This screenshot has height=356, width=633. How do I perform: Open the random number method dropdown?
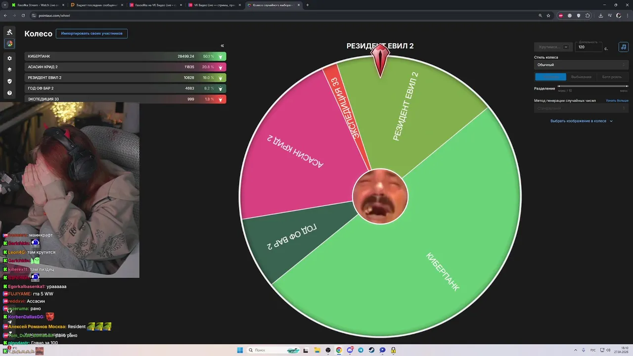pos(581,108)
